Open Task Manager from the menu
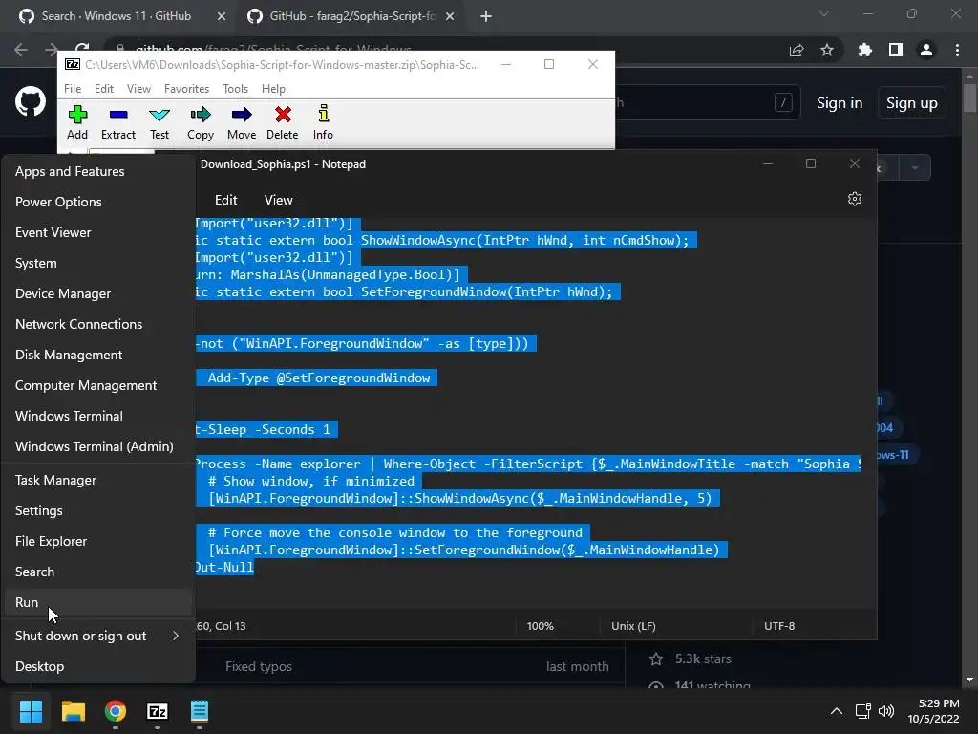 coord(98,480)
